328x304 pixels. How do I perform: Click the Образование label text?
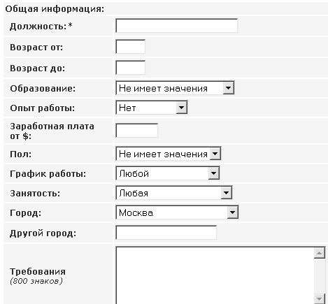click(x=43, y=89)
